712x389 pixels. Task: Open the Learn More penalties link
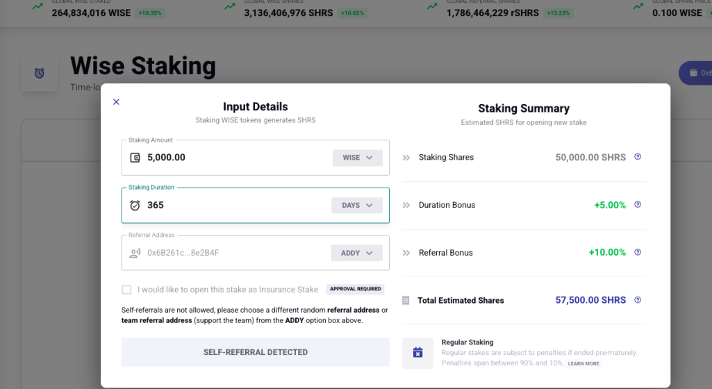pyautogui.click(x=583, y=363)
